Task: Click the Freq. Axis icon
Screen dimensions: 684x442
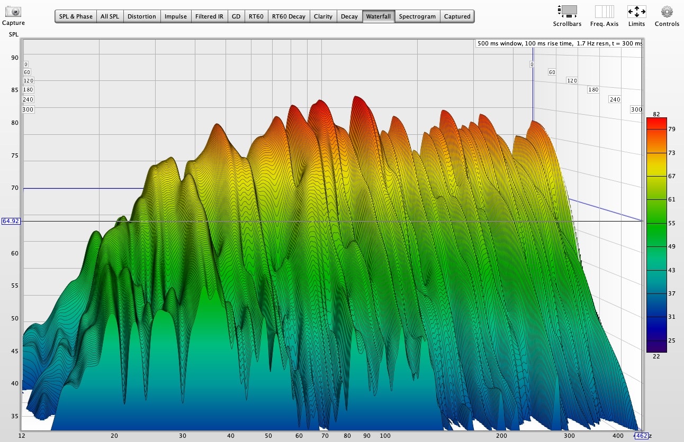Action: coord(604,12)
